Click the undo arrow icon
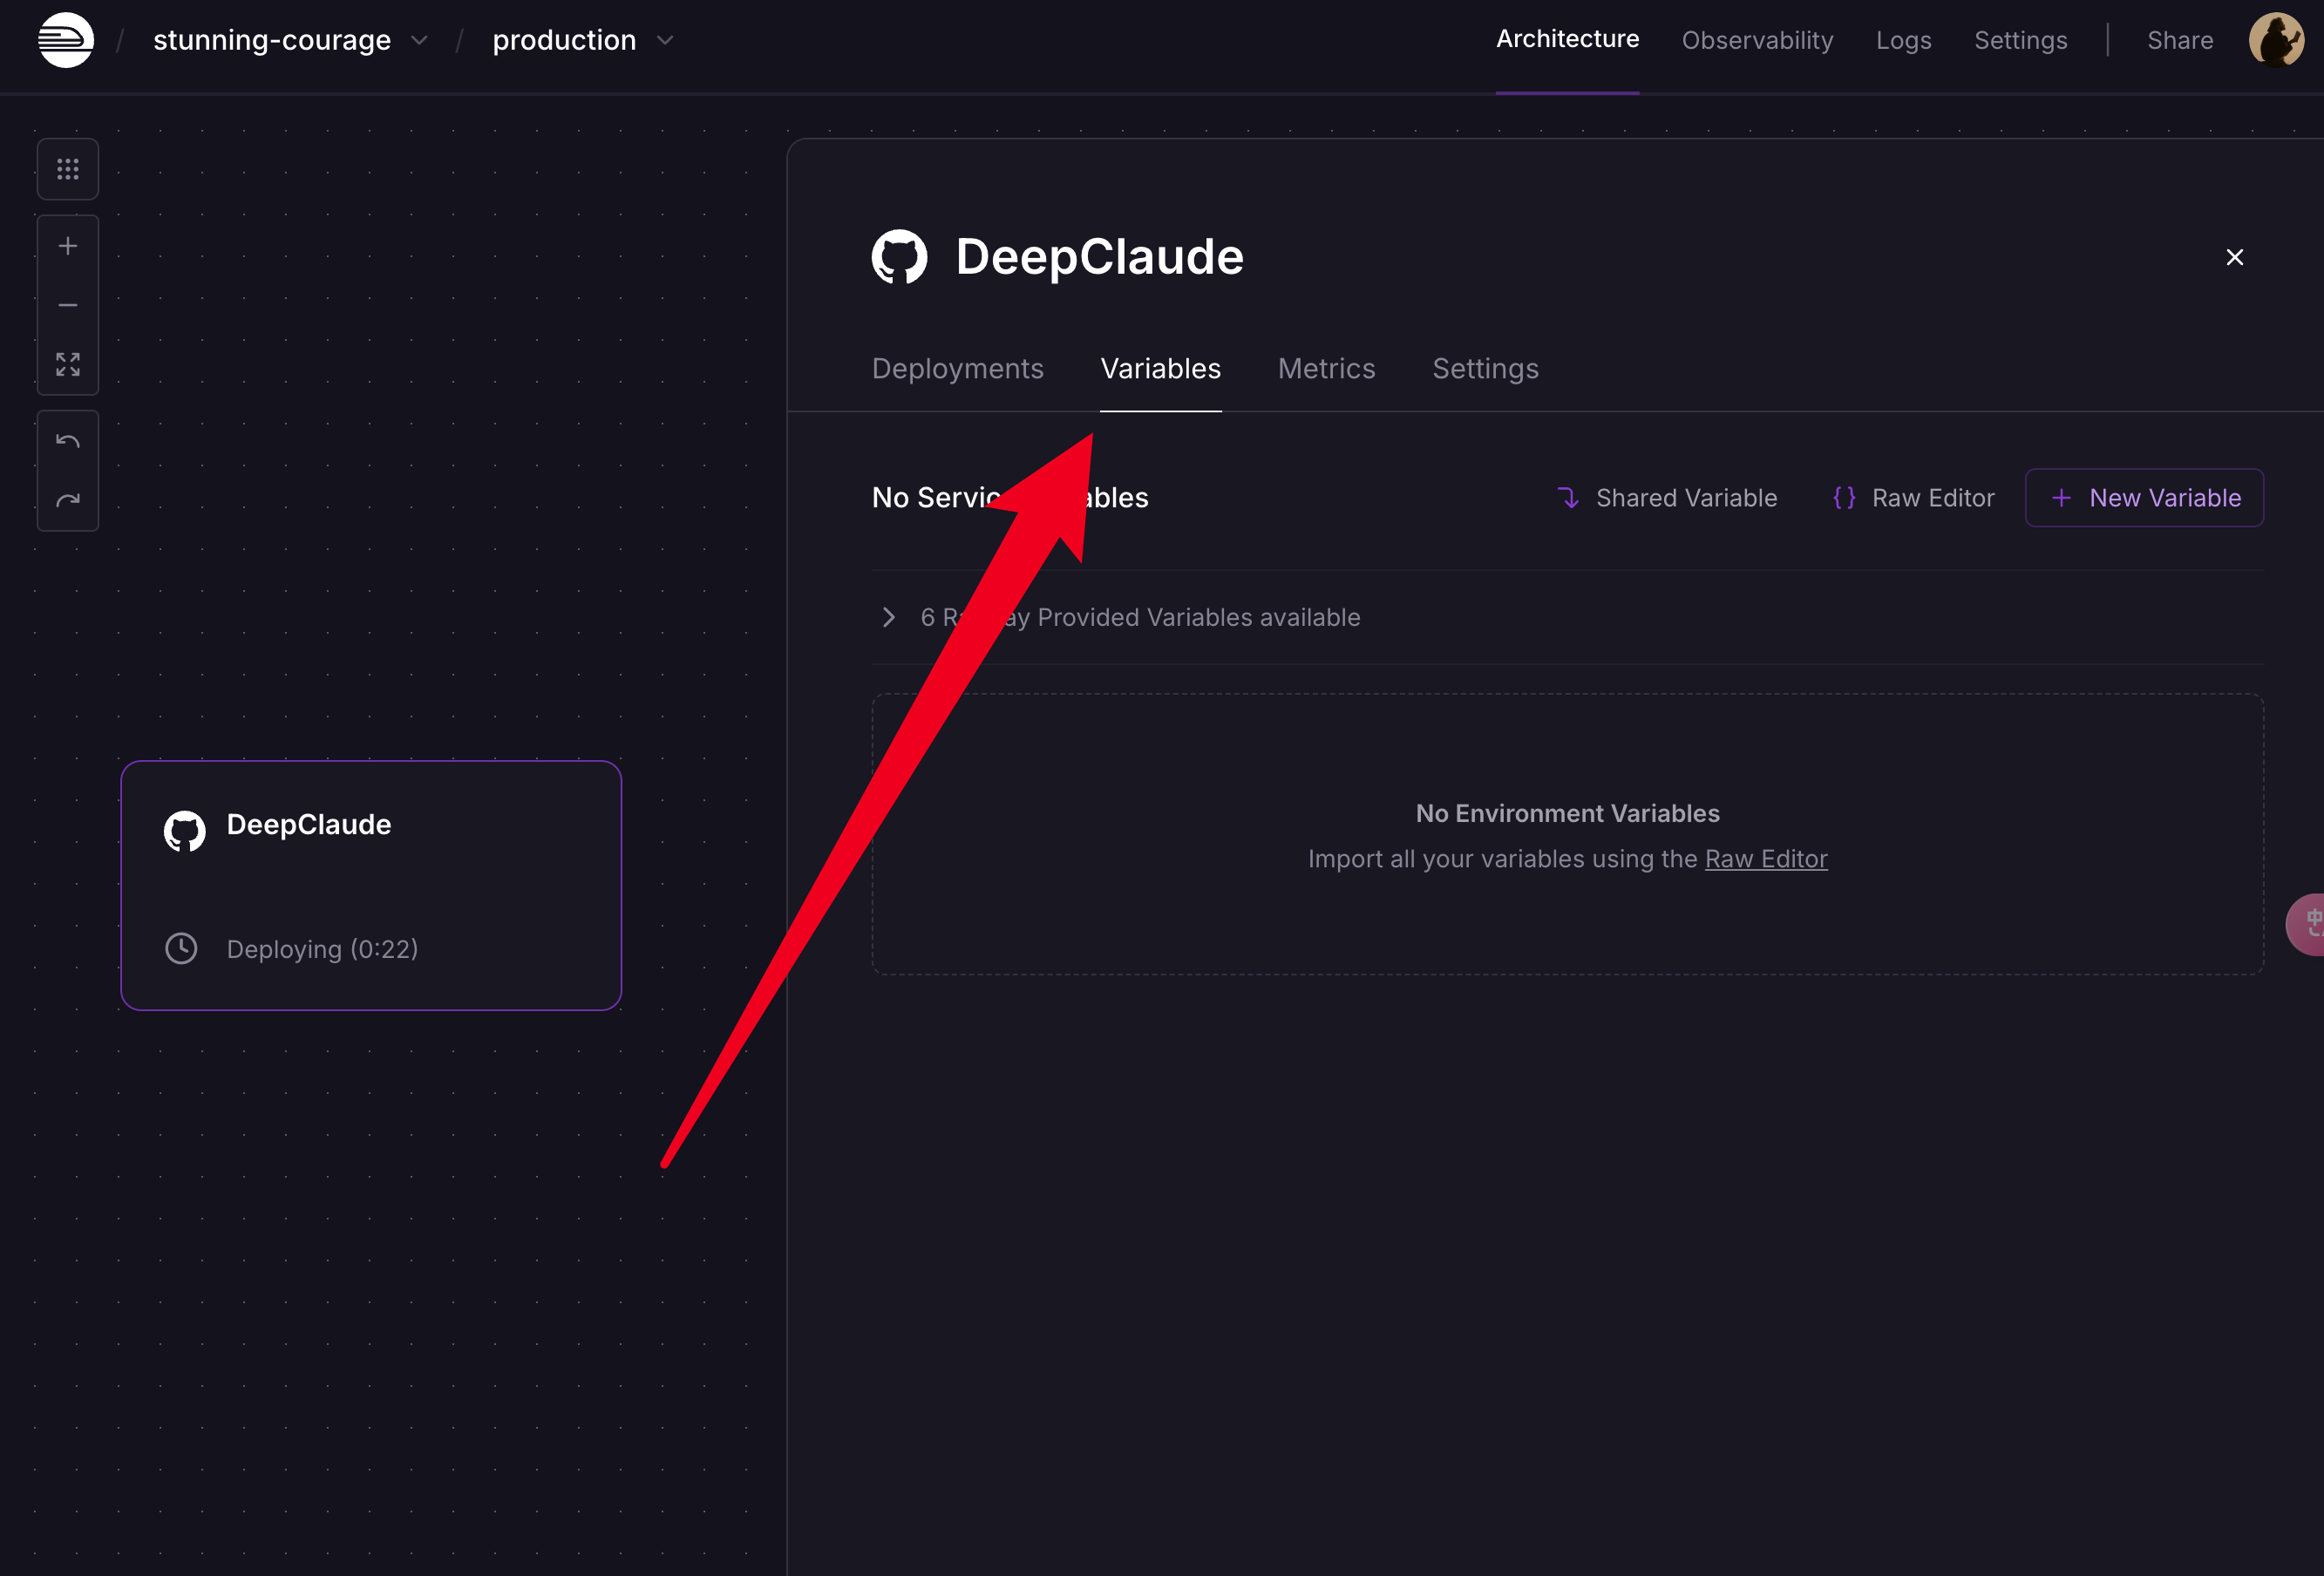Image resolution: width=2324 pixels, height=1576 pixels. point(67,439)
